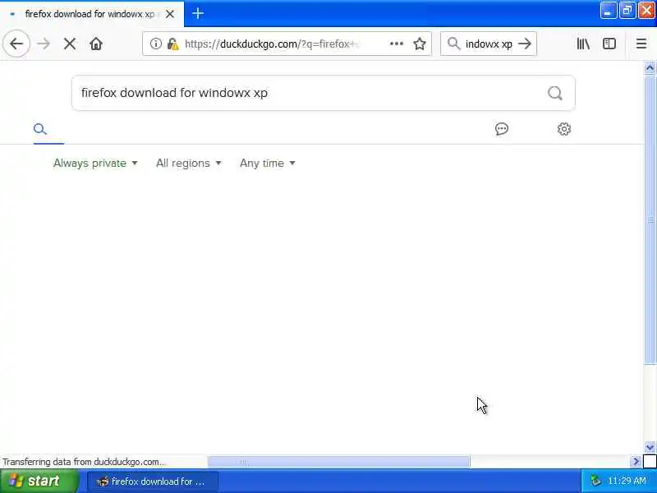The image size is (657, 493).
Task: Click the magnifier in the Firefox search box
Action: (453, 44)
